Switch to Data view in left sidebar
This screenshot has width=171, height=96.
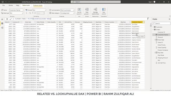pyautogui.click(x=2, y=23)
